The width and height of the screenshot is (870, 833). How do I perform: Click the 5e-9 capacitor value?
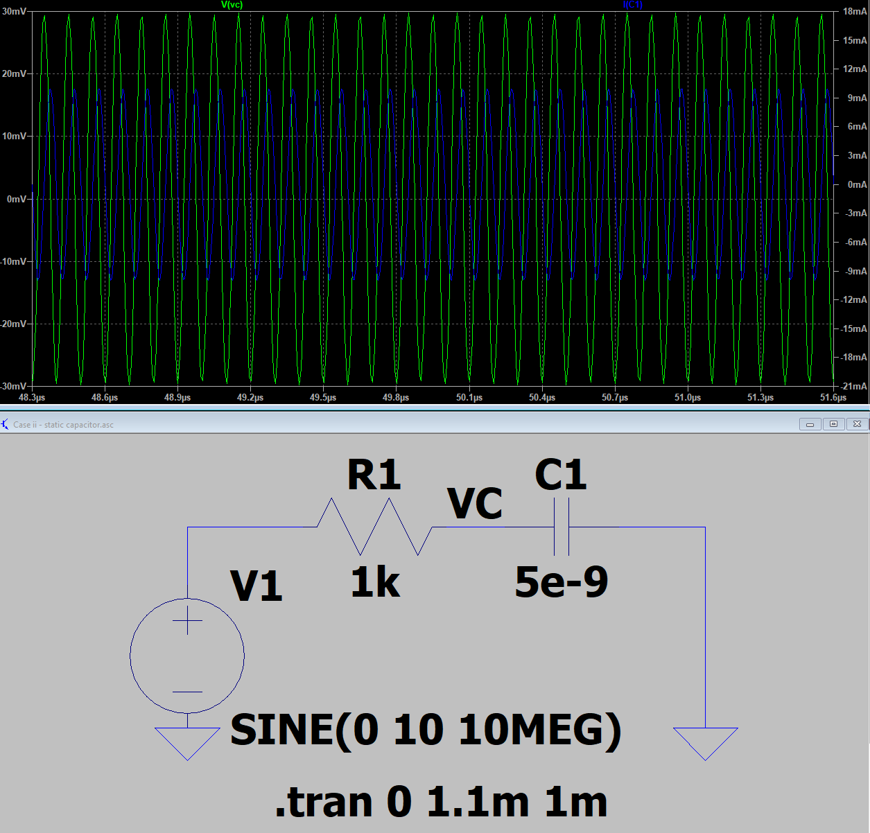pyautogui.click(x=561, y=582)
